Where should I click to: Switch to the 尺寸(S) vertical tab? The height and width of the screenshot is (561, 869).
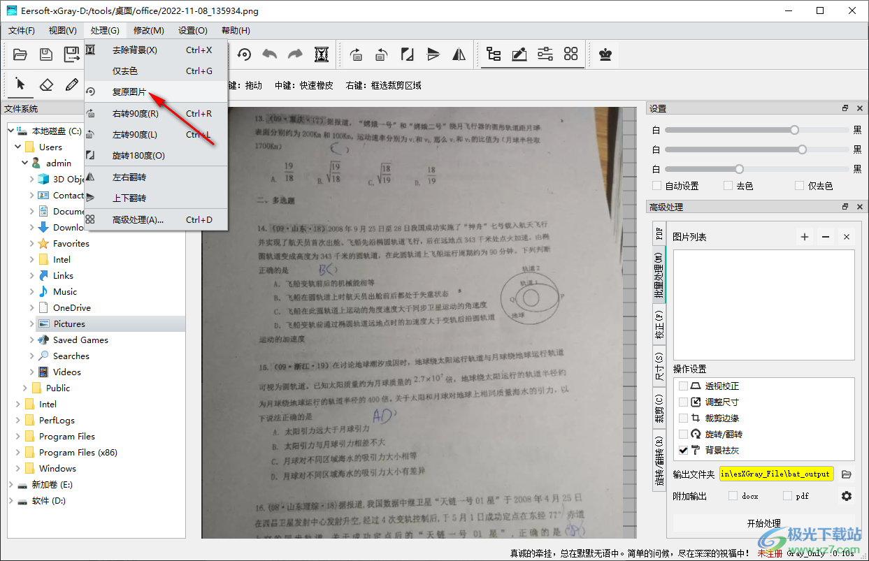coord(659,367)
